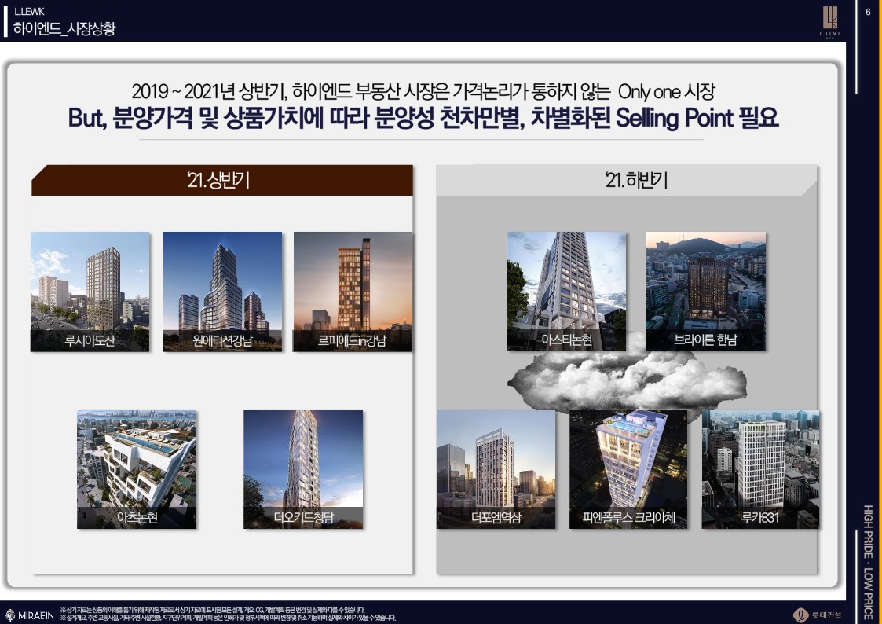The width and height of the screenshot is (882, 624).
Task: Click the 더오키드청담 tower image
Action: pyautogui.click(x=303, y=468)
